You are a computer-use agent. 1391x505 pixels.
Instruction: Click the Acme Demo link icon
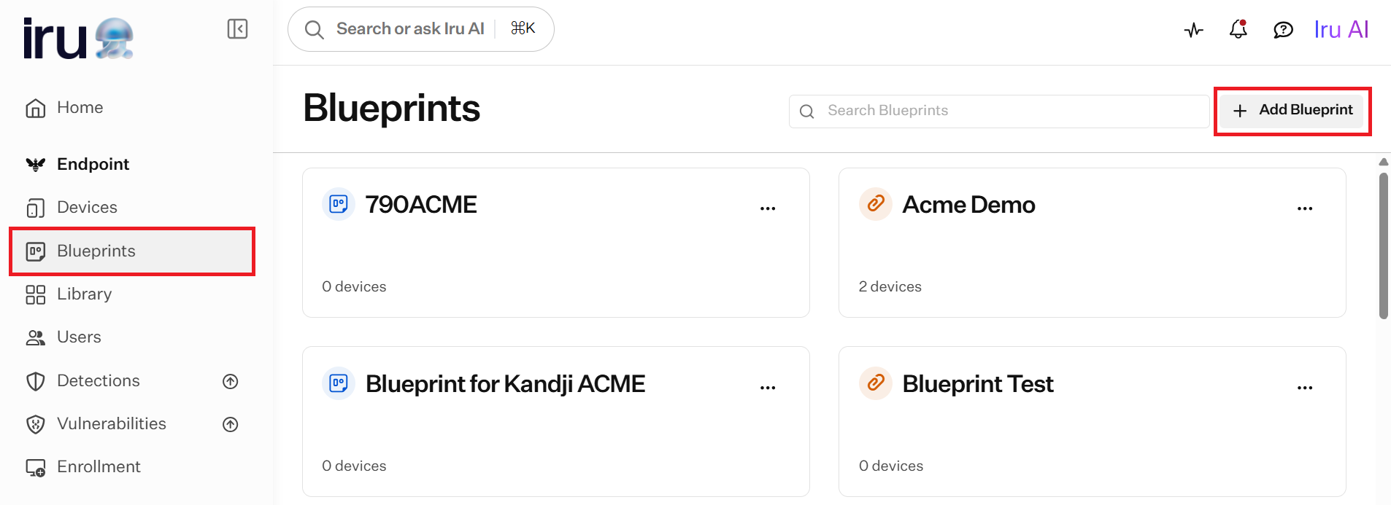[876, 204]
